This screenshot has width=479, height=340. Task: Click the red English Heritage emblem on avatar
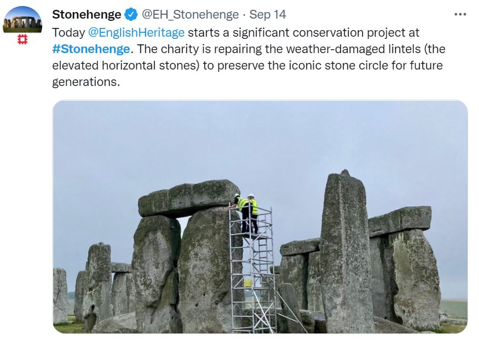(22, 39)
